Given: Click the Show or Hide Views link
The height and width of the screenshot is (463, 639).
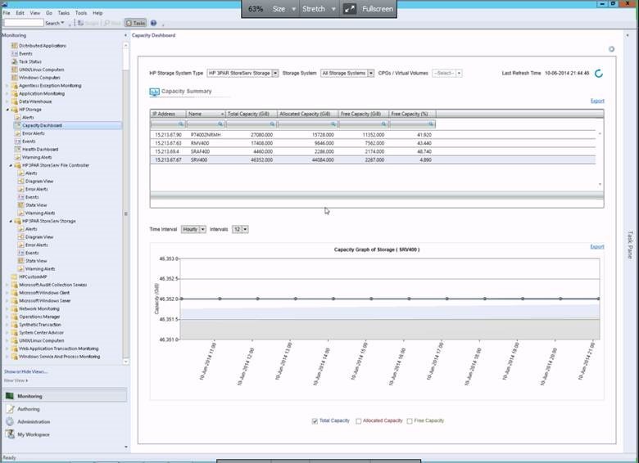Looking at the screenshot, I should point(25,371).
